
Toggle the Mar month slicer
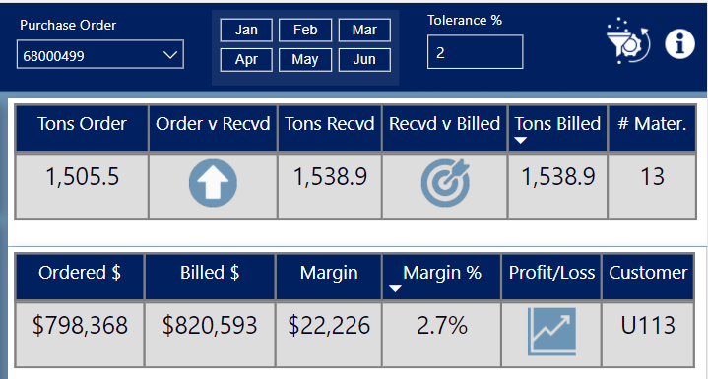364,30
